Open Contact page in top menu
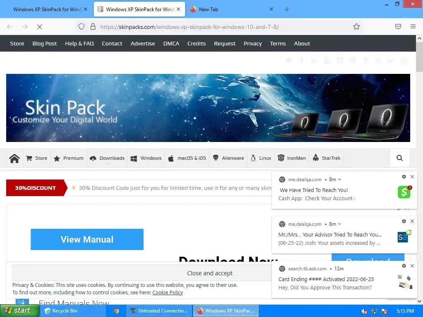This screenshot has height=317, width=423. 112,43
